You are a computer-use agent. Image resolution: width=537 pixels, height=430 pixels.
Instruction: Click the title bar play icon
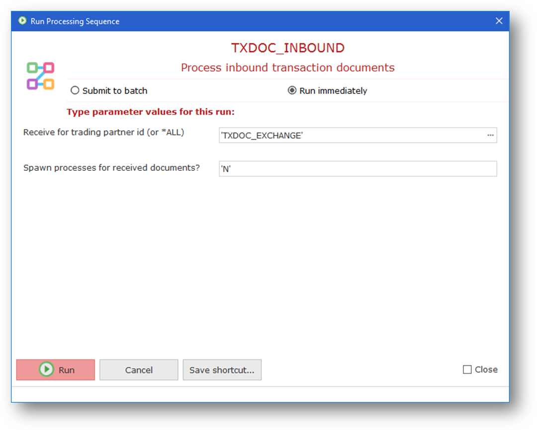point(22,21)
